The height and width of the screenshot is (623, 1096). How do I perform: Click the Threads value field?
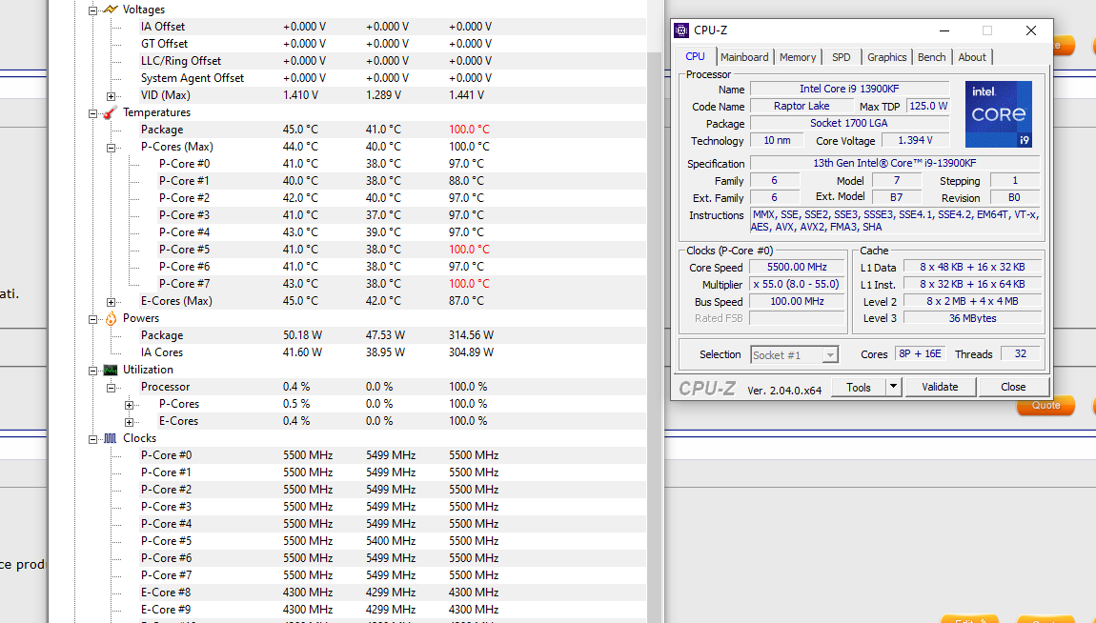click(x=1021, y=354)
